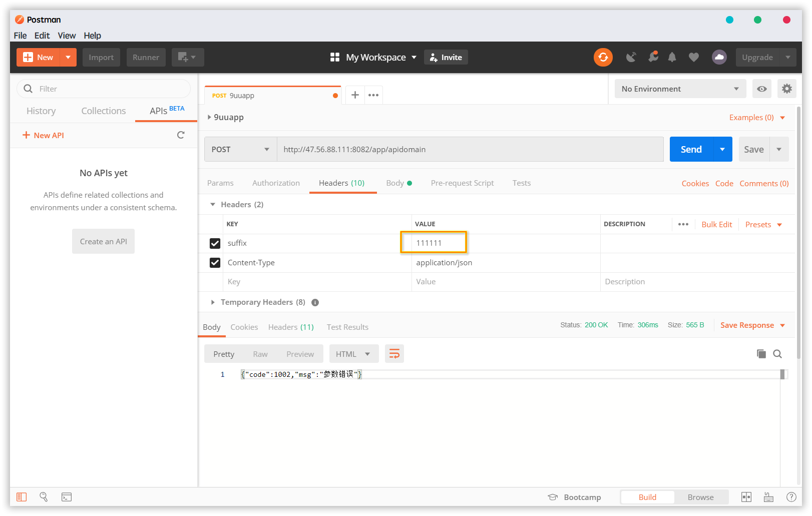Image resolution: width=812 pixels, height=516 pixels.
Task: Open the New button dropdown arrow
Action: 68,57
